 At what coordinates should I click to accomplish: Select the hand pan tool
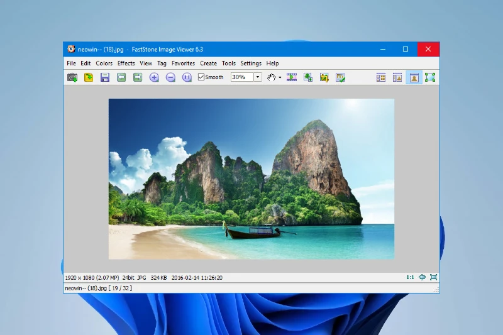tap(272, 77)
